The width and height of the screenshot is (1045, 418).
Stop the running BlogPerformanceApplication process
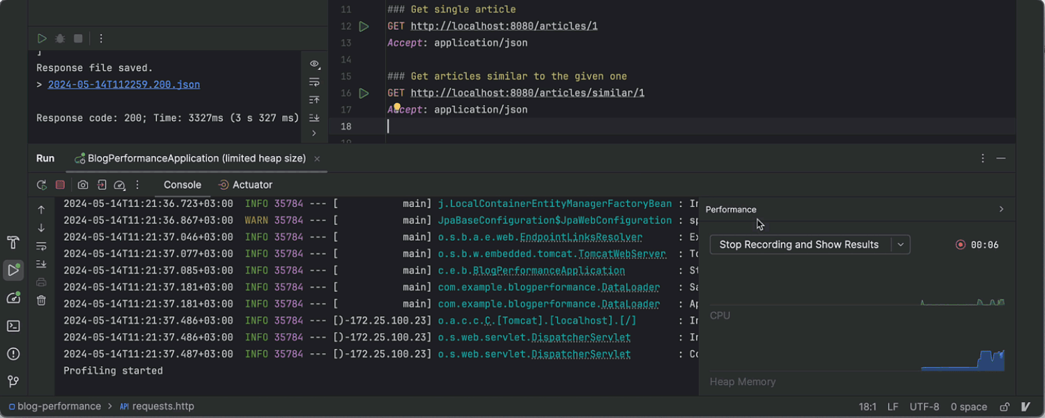tap(61, 185)
